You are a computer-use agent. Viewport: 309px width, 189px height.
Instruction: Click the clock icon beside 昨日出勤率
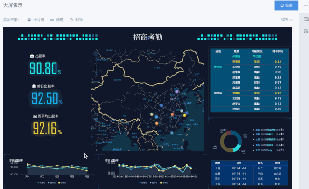point(34,86)
